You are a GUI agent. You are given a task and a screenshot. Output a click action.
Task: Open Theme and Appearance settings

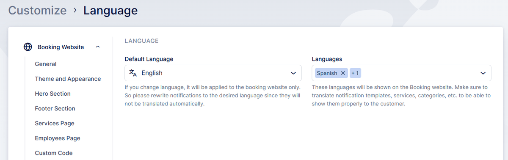(x=68, y=79)
